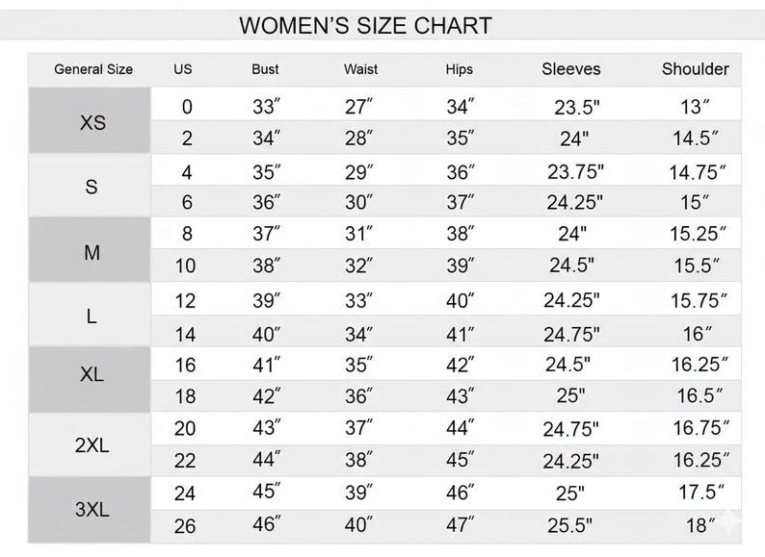Click the Bust column header
The image size is (765, 557).
point(265,69)
